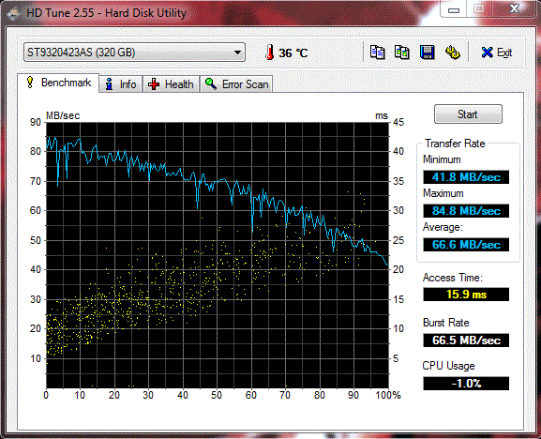This screenshot has height=439, width=541.
Task: Open the Error Scan tab
Action: (x=236, y=84)
